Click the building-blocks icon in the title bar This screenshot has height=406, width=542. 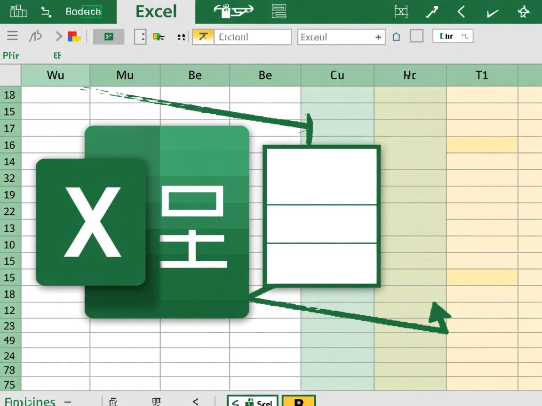point(18,11)
